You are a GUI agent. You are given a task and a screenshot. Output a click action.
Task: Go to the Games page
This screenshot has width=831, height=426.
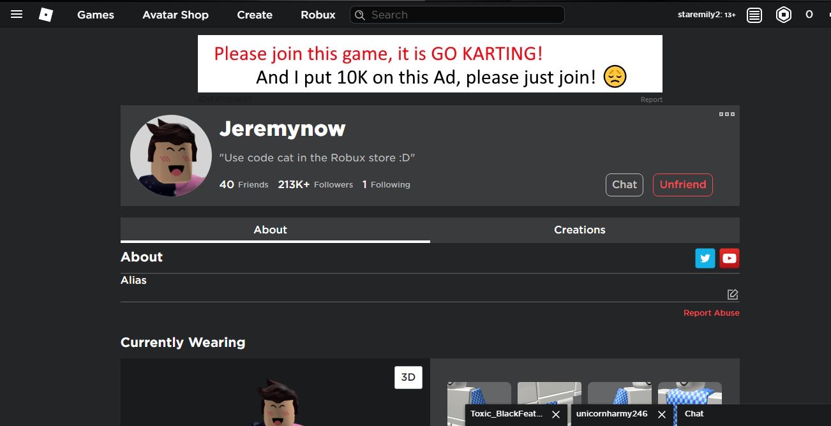click(x=96, y=15)
